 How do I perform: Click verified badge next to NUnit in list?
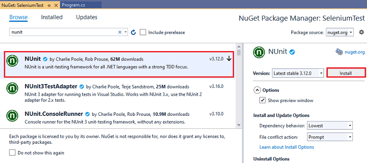45,59
